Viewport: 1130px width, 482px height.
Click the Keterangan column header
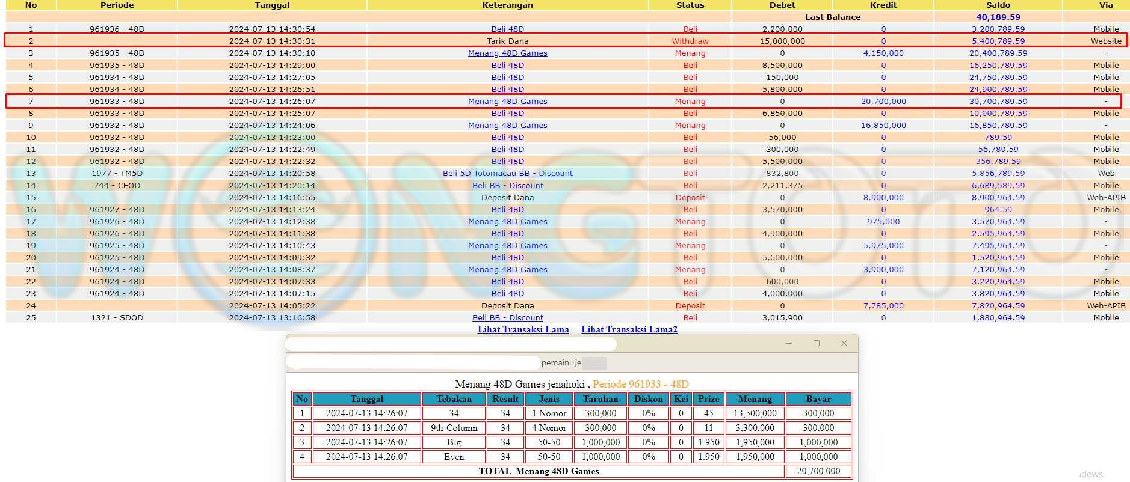(x=507, y=5)
